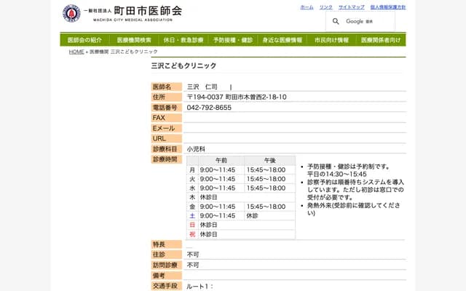This screenshot has height=291, width=466.
Task: Select the 医師会の紹介 menu item
Action: pyautogui.click(x=84, y=40)
